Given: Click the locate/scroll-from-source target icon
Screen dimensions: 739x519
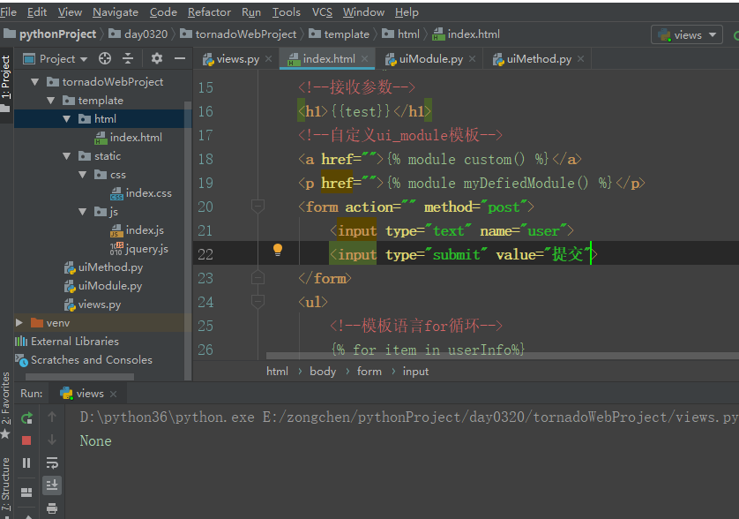Looking at the screenshot, I should click(105, 58).
